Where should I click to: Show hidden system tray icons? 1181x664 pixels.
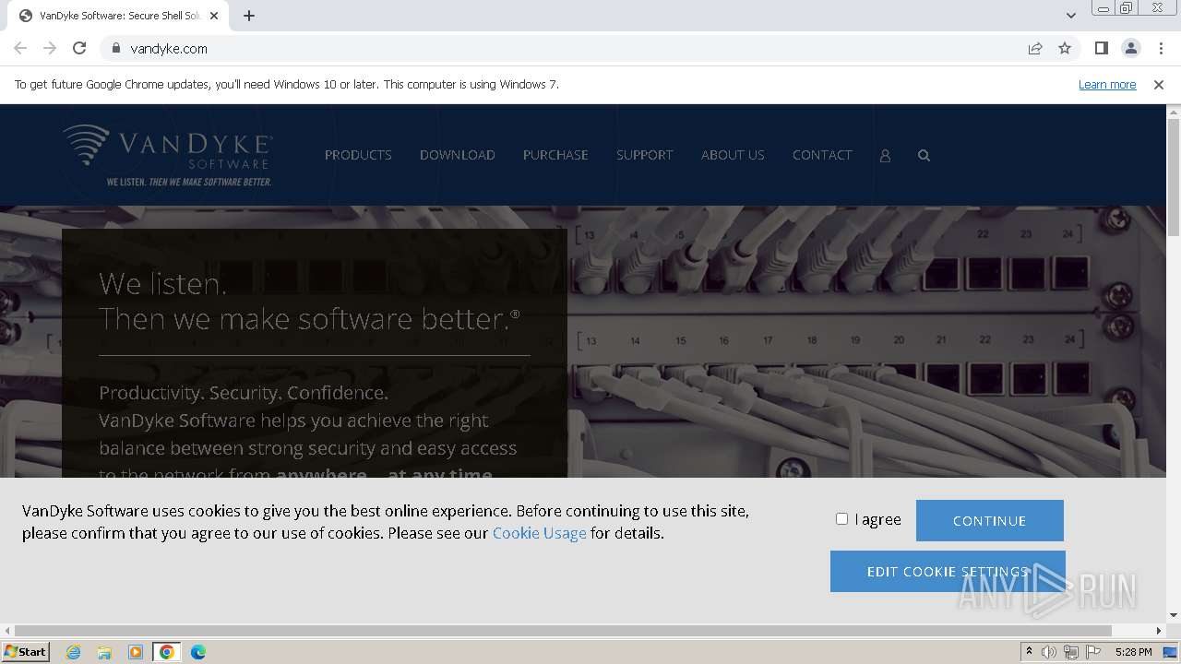[1029, 651]
